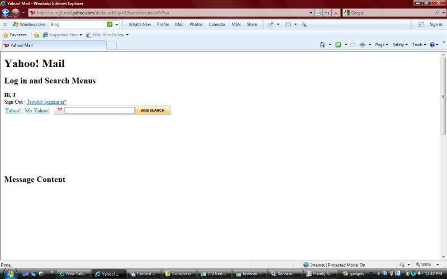Click the WEB SEARCH button

point(153,110)
